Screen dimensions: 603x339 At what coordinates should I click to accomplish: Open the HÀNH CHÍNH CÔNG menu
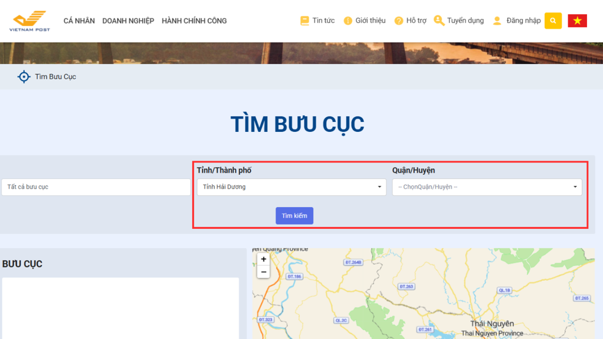[194, 21]
